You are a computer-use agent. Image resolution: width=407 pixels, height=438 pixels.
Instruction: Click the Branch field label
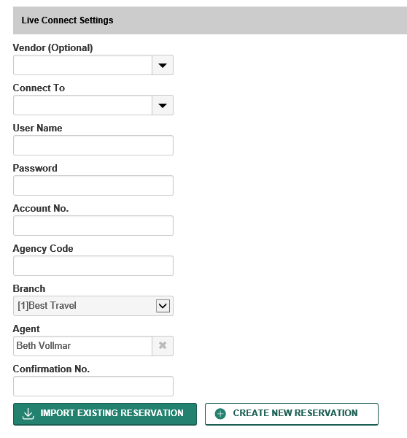click(x=29, y=288)
